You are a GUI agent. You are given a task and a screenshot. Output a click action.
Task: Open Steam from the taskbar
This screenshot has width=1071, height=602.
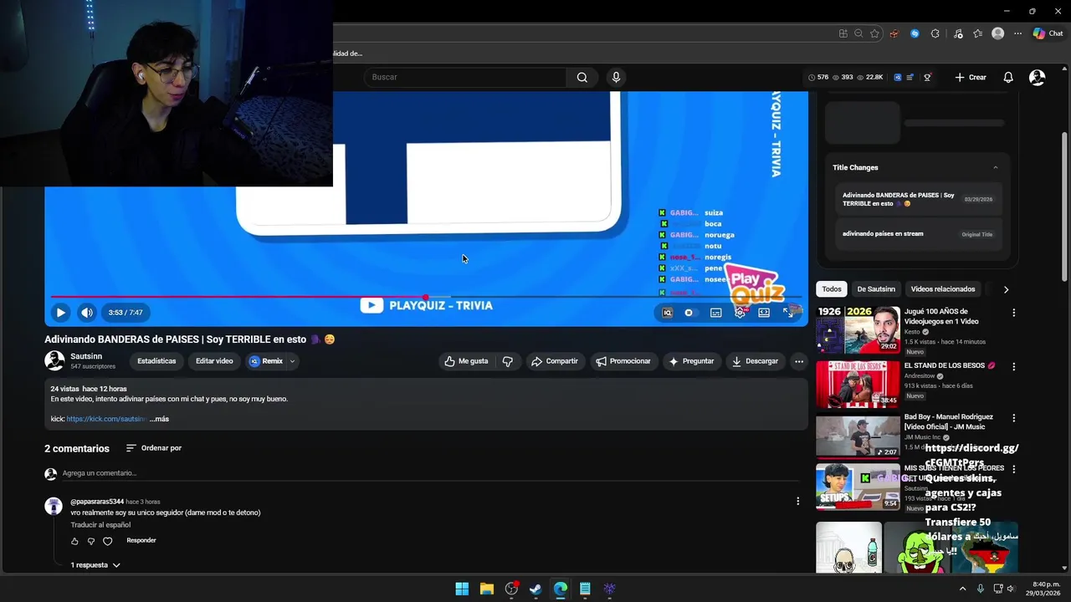point(535,589)
